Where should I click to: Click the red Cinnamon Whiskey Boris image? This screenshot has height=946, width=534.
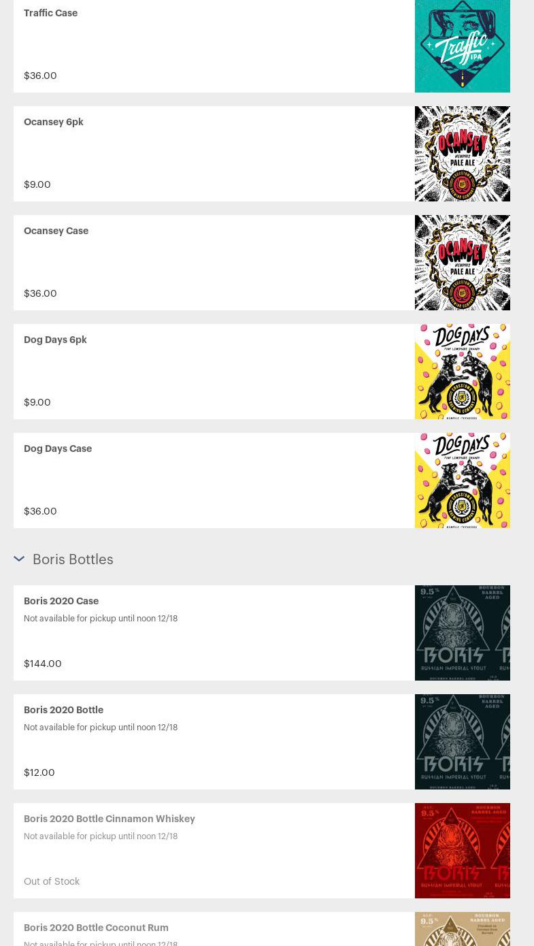point(462,851)
